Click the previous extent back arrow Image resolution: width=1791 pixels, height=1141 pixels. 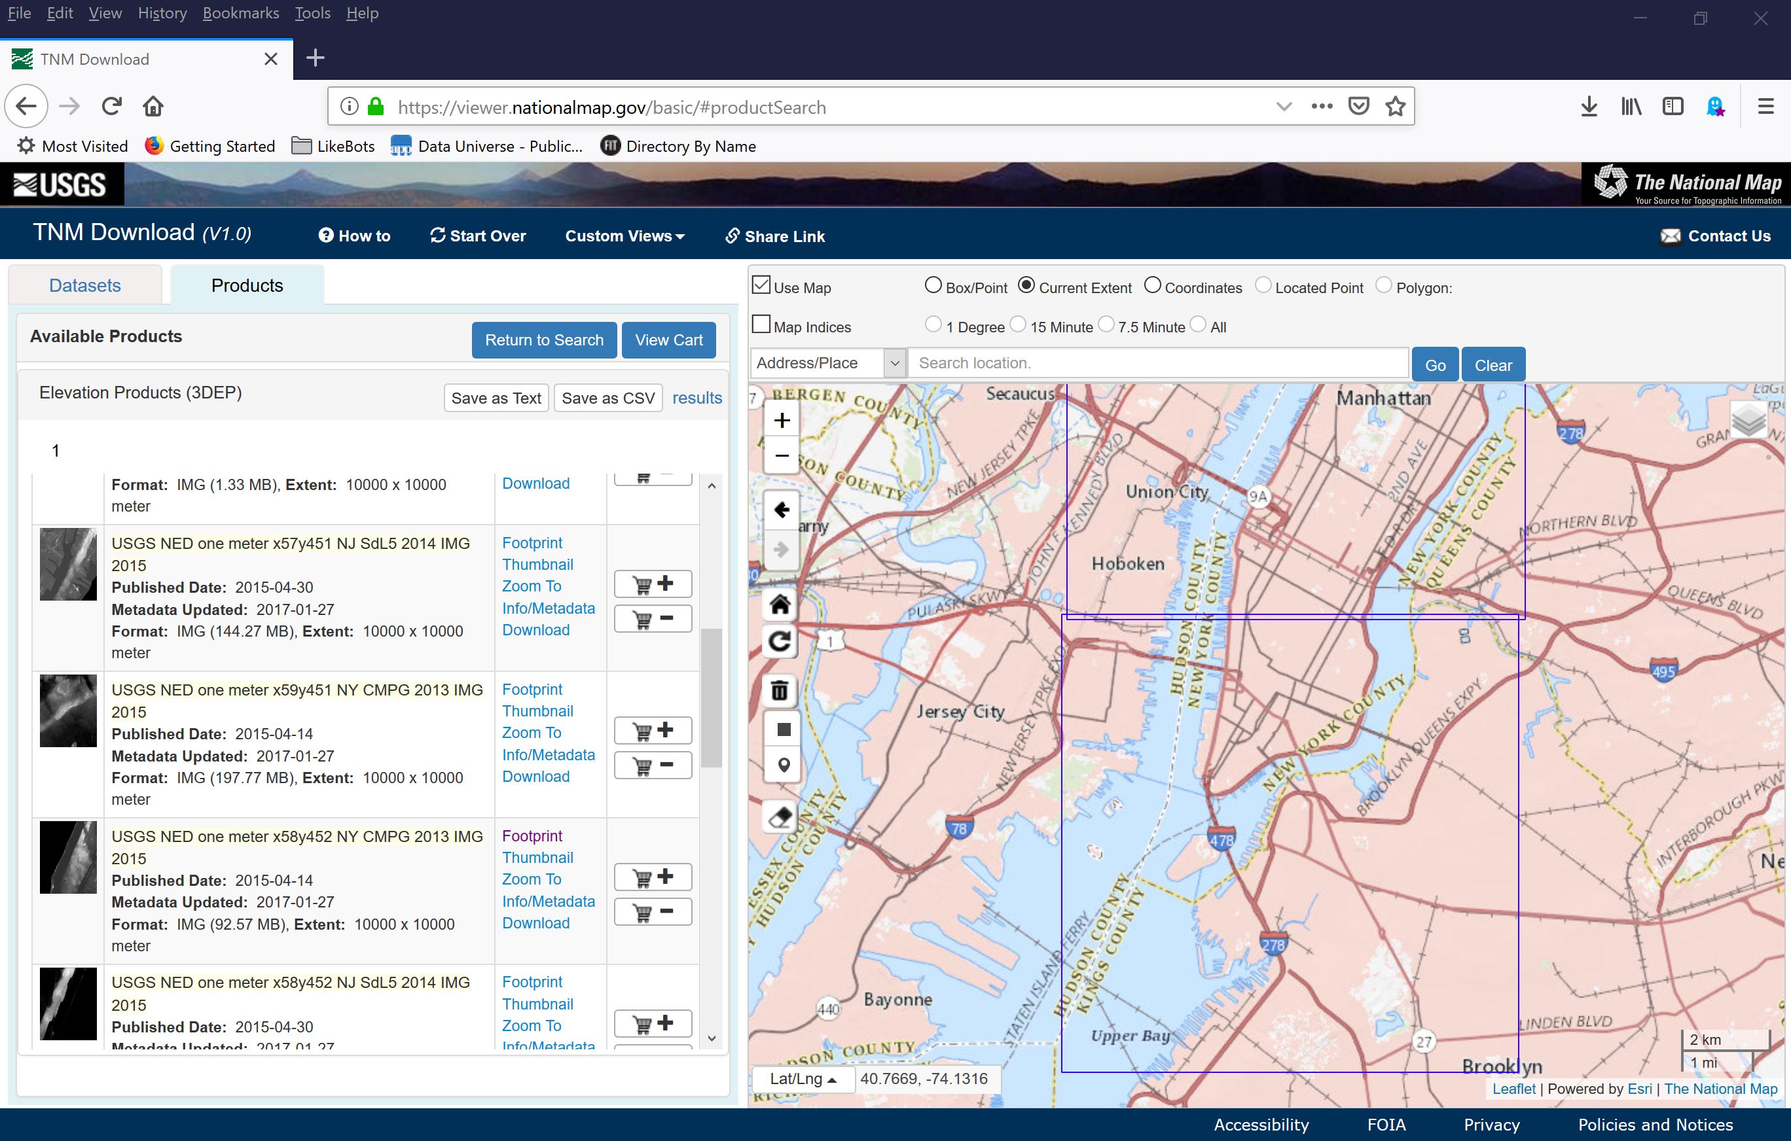(x=781, y=510)
